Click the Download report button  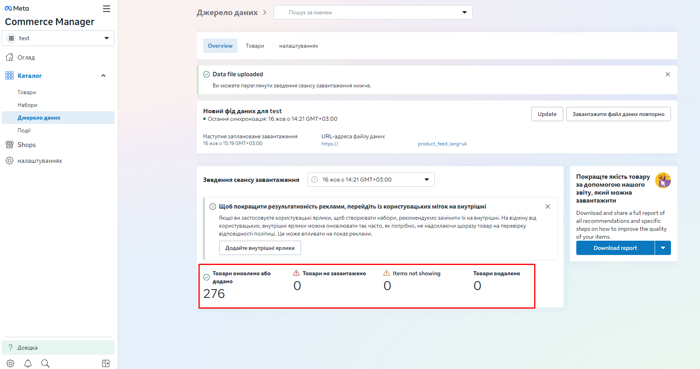615,248
